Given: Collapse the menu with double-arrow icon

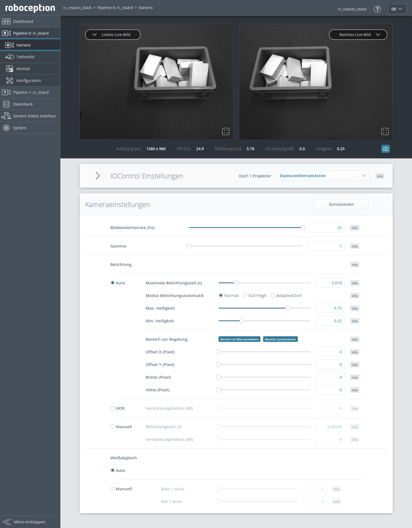Looking at the screenshot, I should tap(7, 522).
